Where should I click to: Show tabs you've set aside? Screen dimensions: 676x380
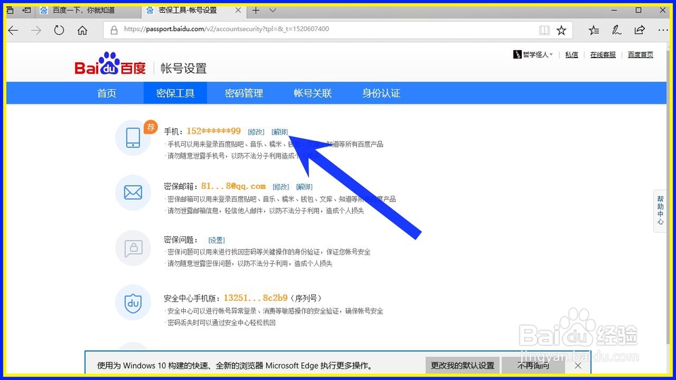click(x=10, y=10)
